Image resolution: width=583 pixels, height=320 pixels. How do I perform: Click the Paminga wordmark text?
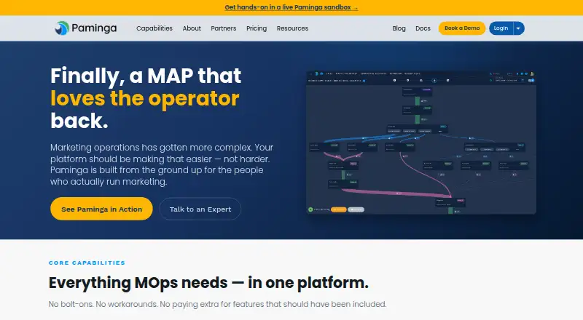tap(94, 28)
